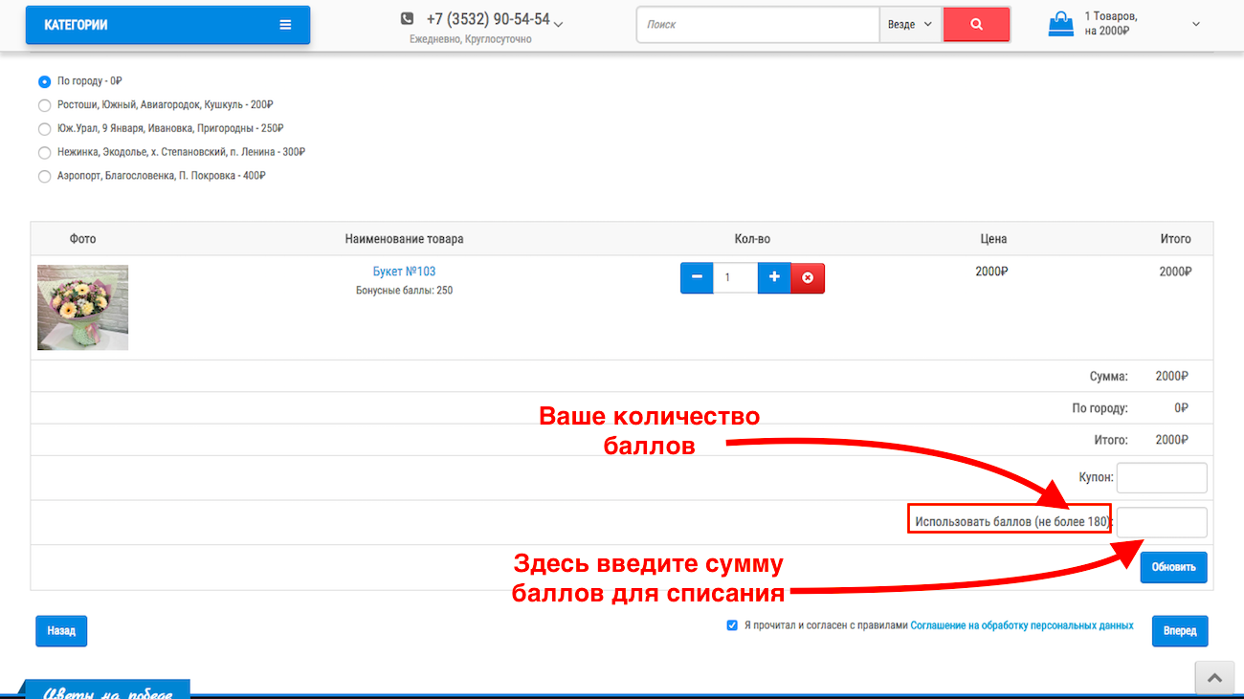Focus the Поиск search field
This screenshot has width=1244, height=699.
(758, 25)
